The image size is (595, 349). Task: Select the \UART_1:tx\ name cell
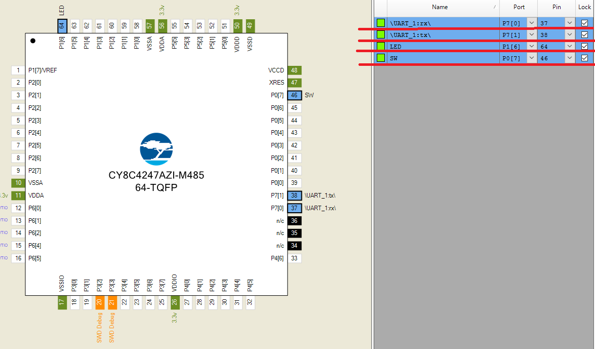tap(443, 35)
